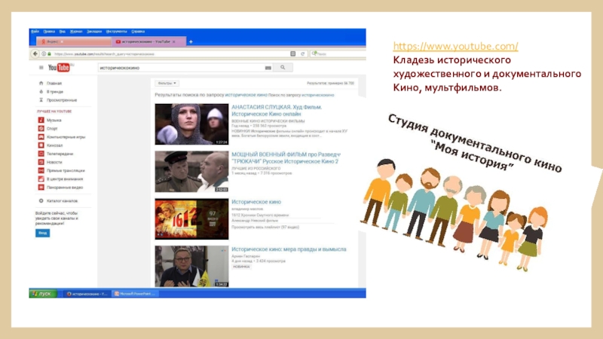Click suggested query историческое кино link

coord(246,95)
